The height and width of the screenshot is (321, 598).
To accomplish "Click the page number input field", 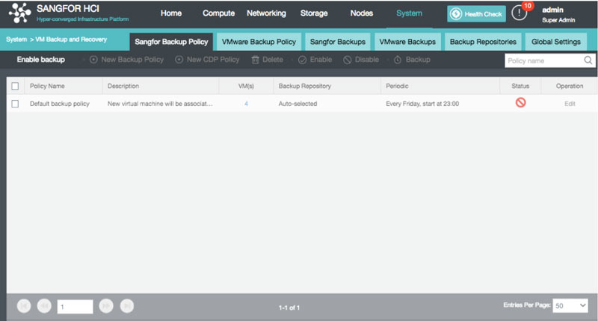I will tap(75, 307).
